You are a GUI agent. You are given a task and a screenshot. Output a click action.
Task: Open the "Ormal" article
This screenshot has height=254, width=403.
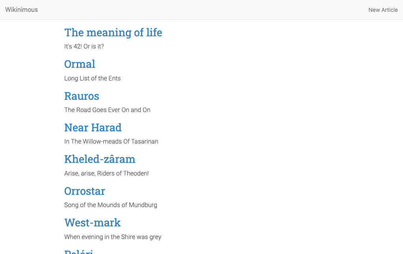point(80,64)
